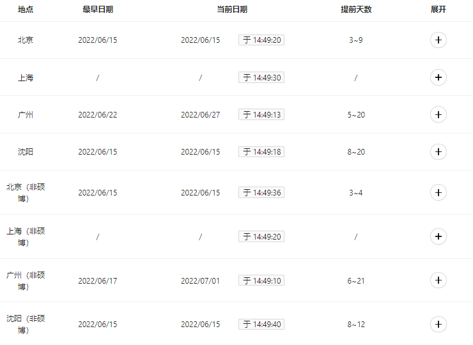Click the 于 14:49:40 timestamp tag
Screen dimensions: 473x345
point(261,325)
